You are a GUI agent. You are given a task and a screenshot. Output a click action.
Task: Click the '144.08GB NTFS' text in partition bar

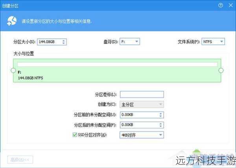click(30, 78)
